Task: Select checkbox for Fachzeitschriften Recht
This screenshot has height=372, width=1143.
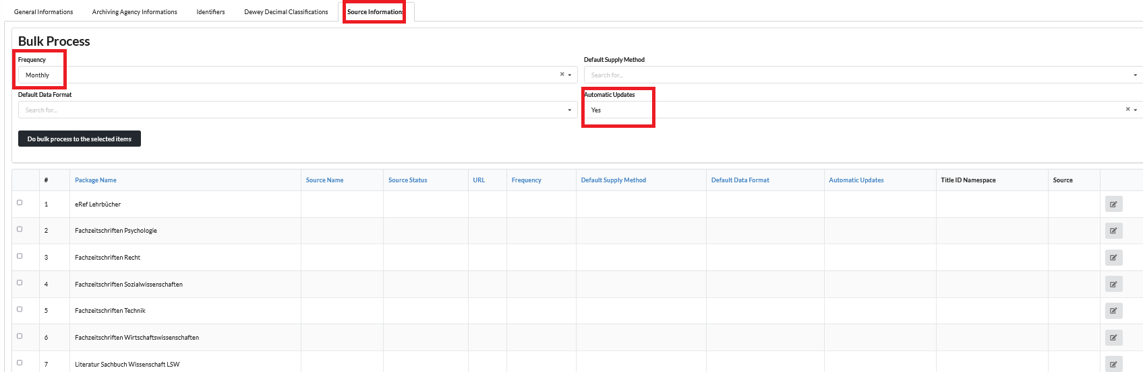Action: pyautogui.click(x=20, y=256)
